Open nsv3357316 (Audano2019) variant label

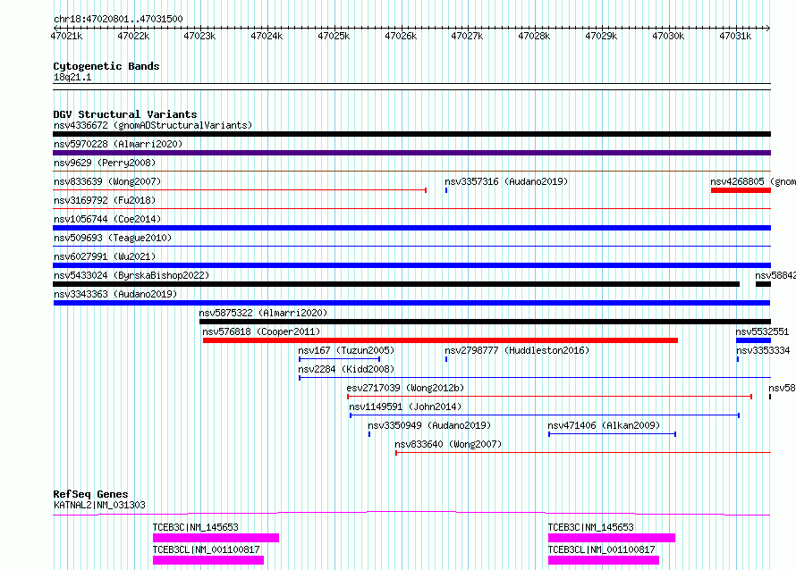pyautogui.click(x=506, y=181)
